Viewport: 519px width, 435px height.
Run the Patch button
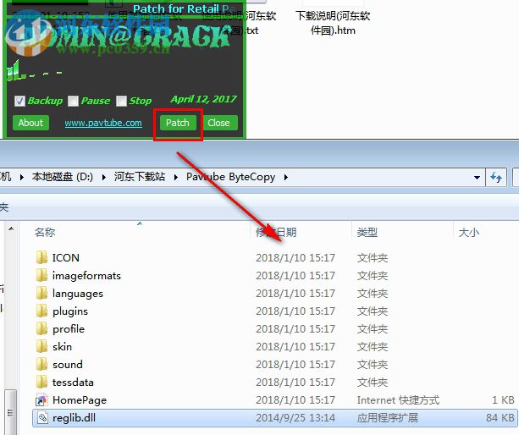tap(178, 123)
